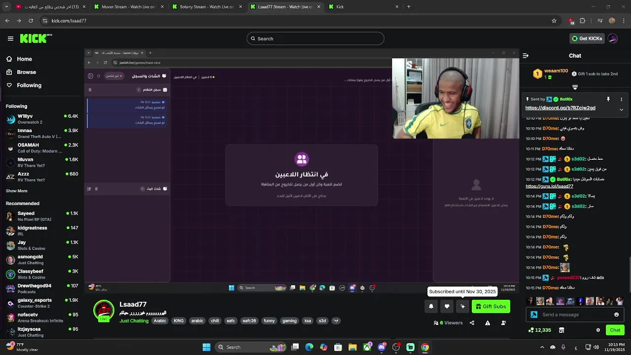Viewport: 631px width, 355px height.
Task: Open File Explorer from taskbar
Action: [x=352, y=347]
